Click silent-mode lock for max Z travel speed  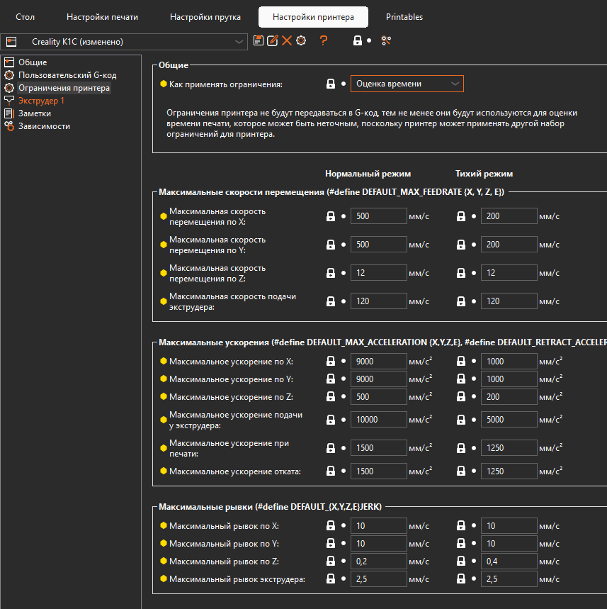[461, 273]
